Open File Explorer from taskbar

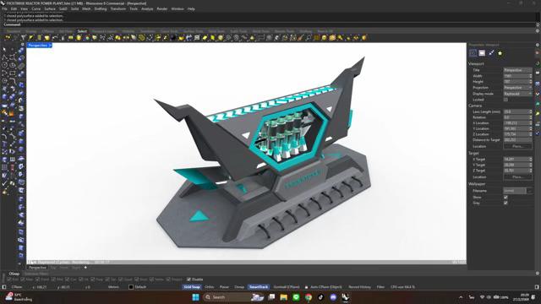(284, 297)
